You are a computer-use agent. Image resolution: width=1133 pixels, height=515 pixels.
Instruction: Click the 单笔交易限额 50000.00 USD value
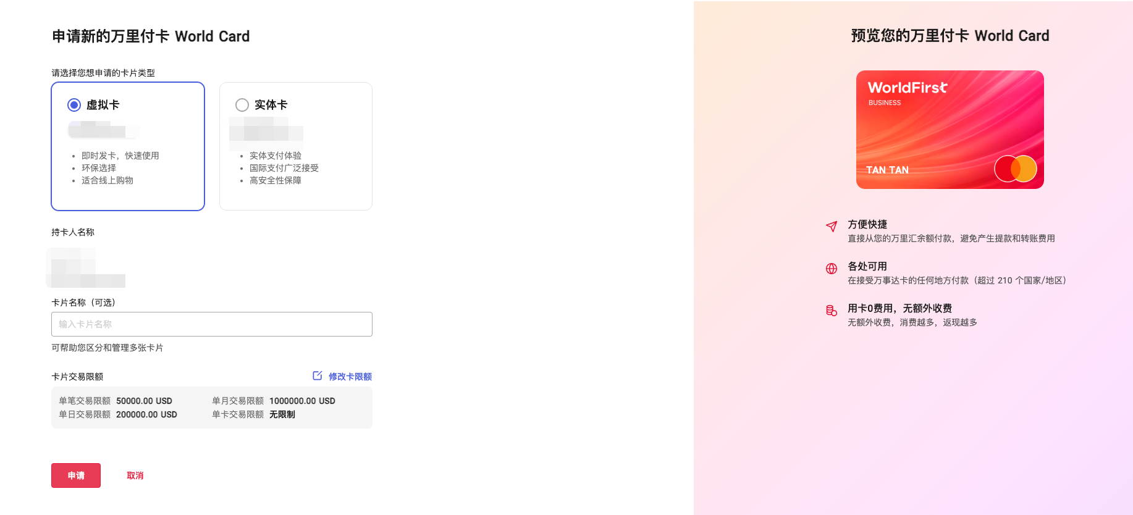[144, 401]
